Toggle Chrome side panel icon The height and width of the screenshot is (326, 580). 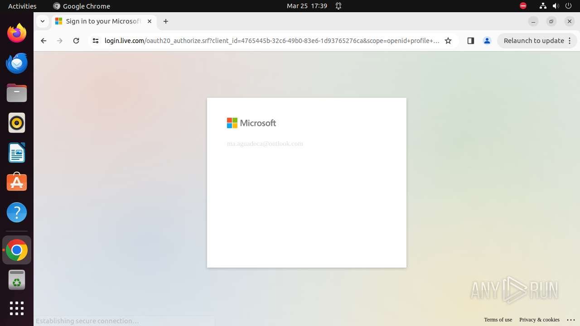pos(470,41)
